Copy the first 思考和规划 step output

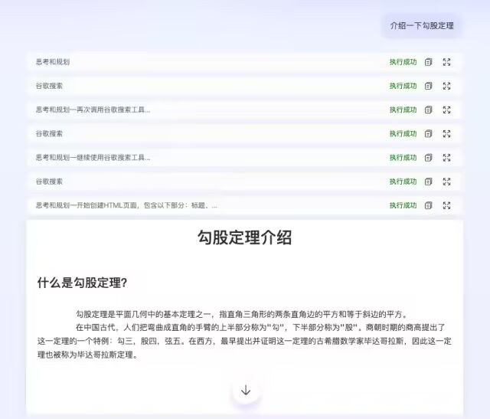pos(429,62)
